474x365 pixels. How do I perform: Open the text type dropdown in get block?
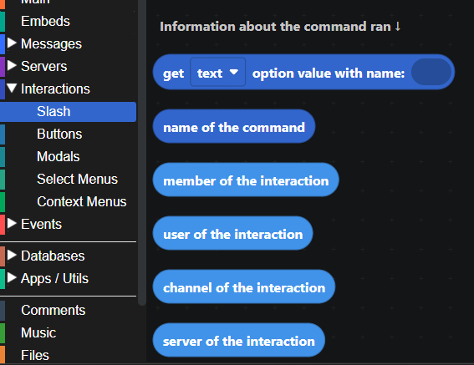click(217, 73)
